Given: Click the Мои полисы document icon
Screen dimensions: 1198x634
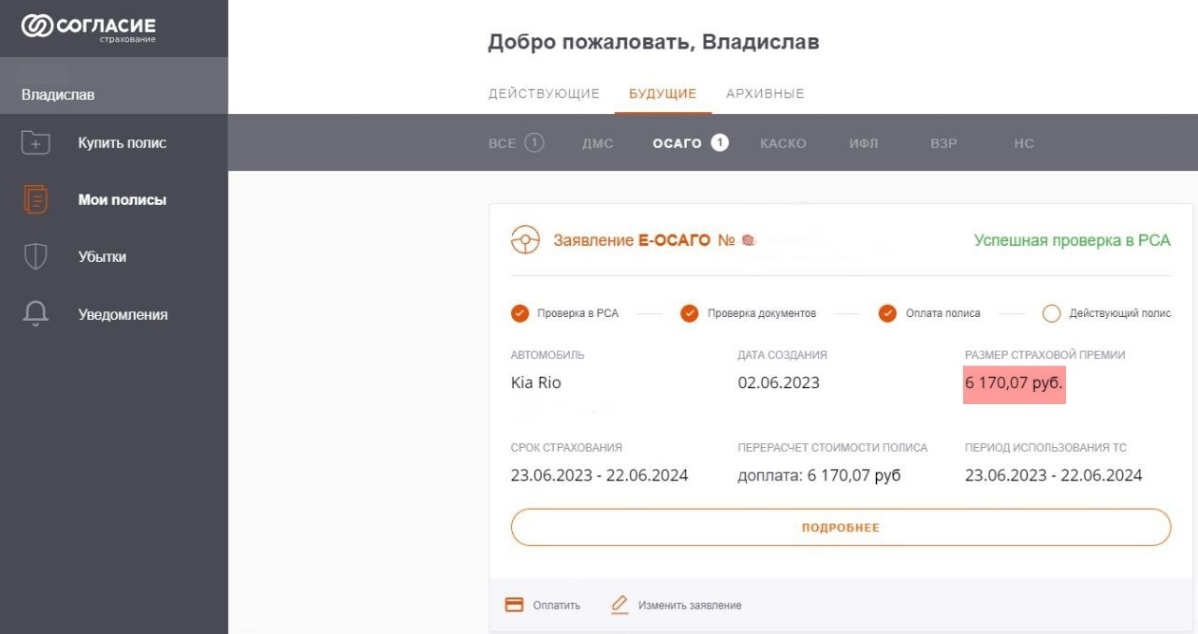Looking at the screenshot, I should point(36,199).
